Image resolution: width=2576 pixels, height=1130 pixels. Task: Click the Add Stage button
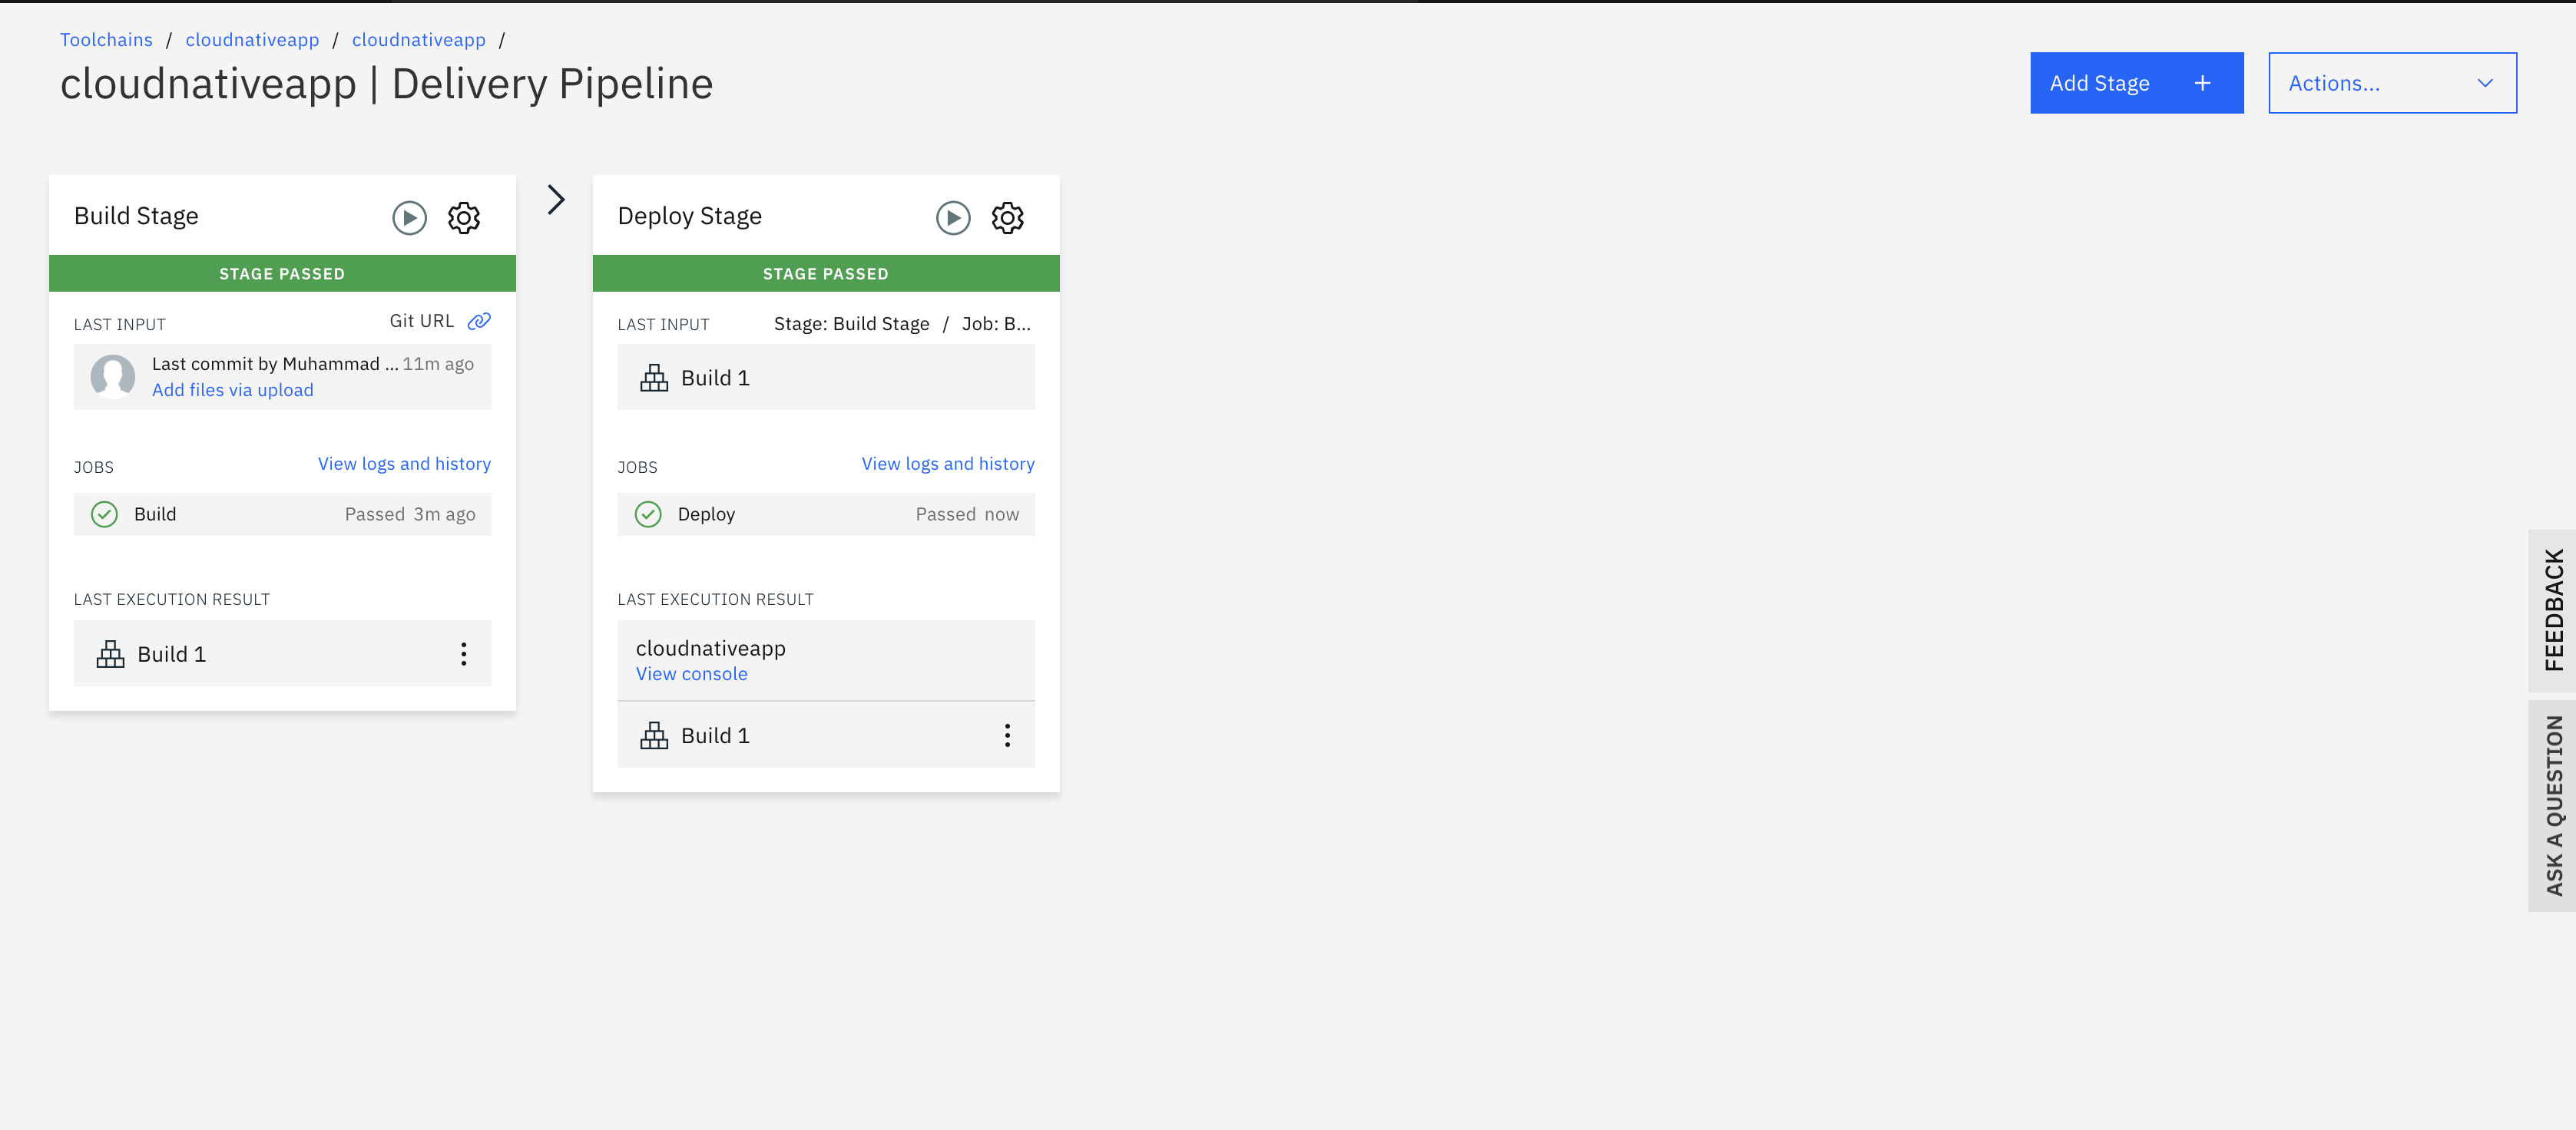[x=2136, y=83]
